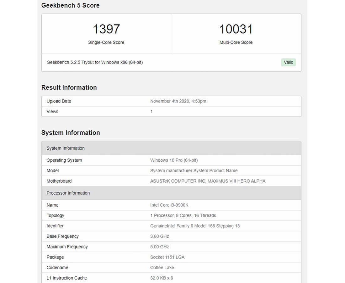Click the 5.00 GHz maximum frequency value
345x283 pixels.
pos(160,247)
